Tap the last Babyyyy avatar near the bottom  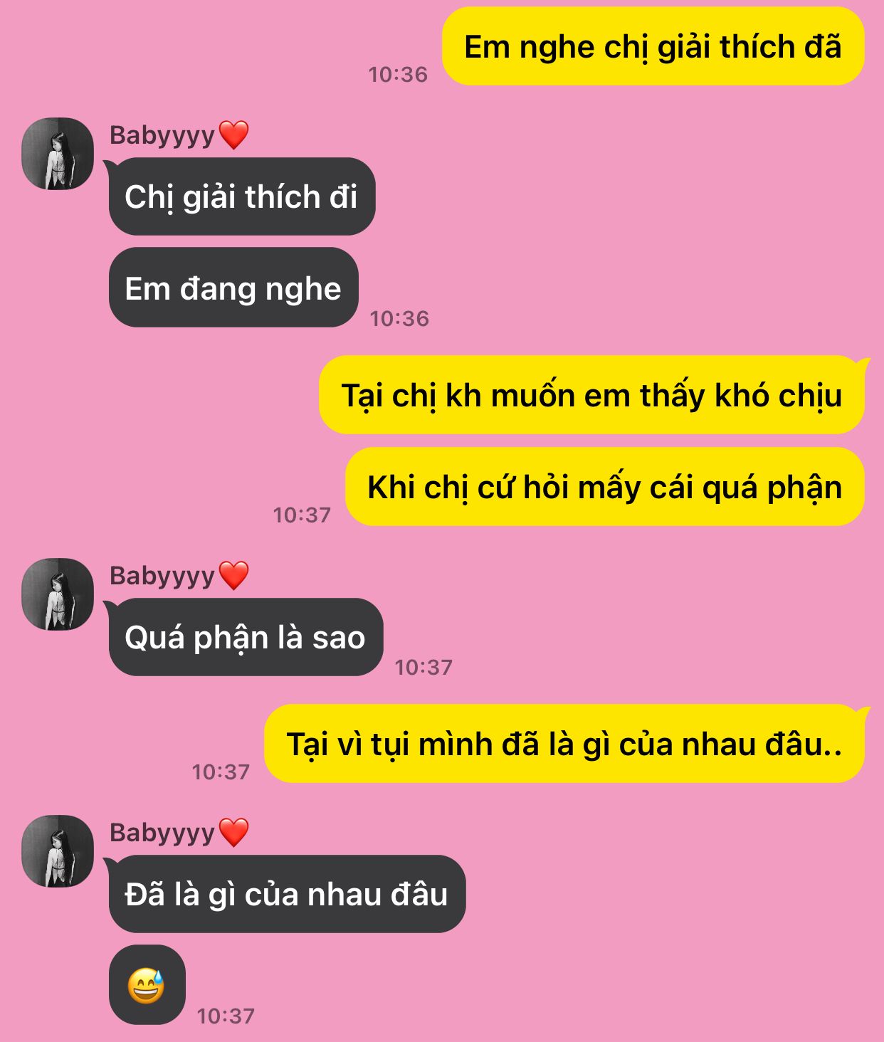tap(58, 851)
